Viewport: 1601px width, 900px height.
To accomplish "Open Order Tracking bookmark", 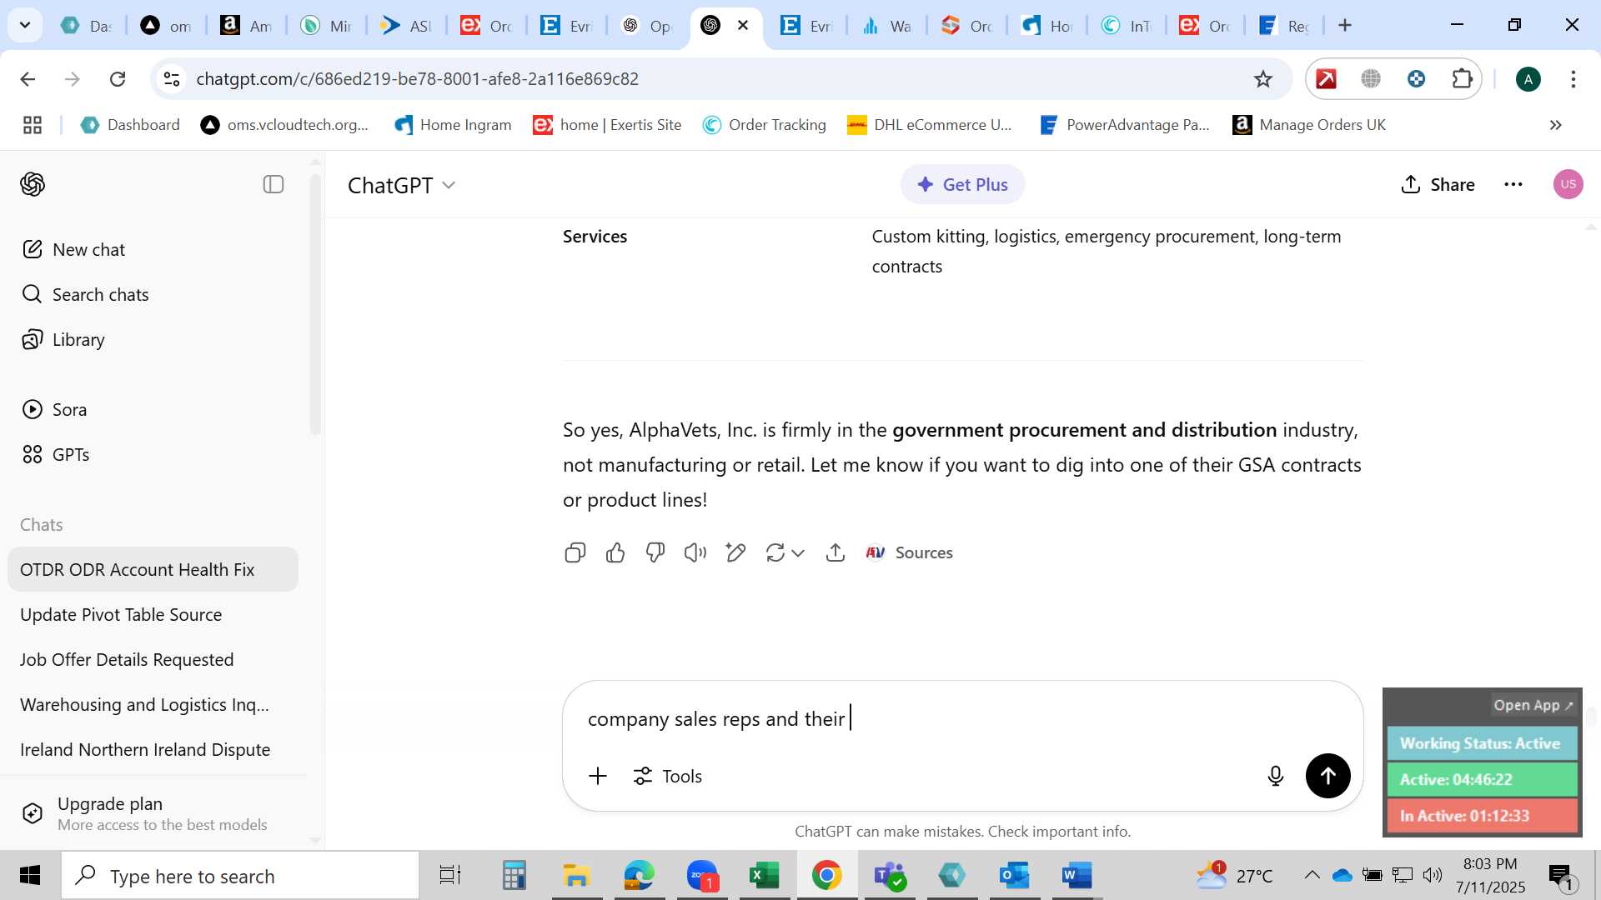I will pos(765,125).
